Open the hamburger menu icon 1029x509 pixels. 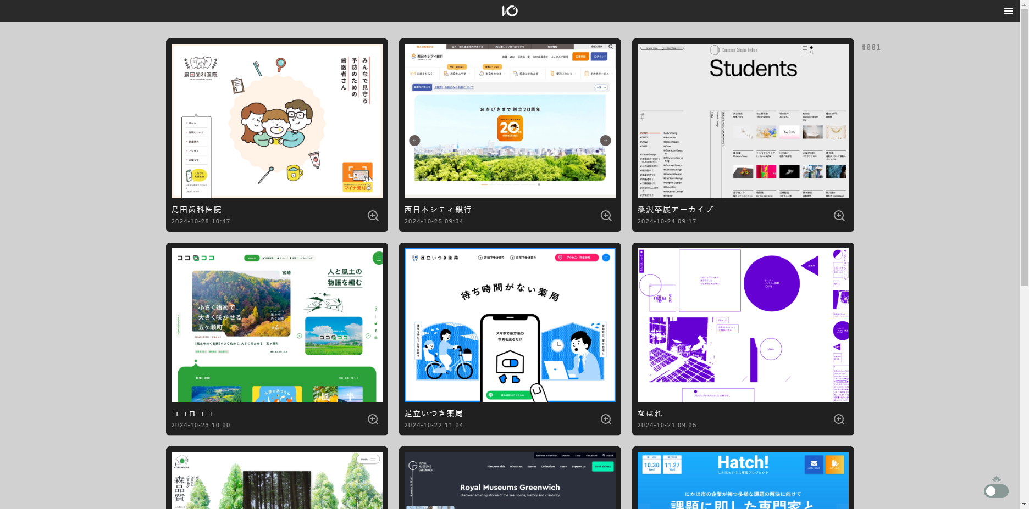pos(1008,11)
